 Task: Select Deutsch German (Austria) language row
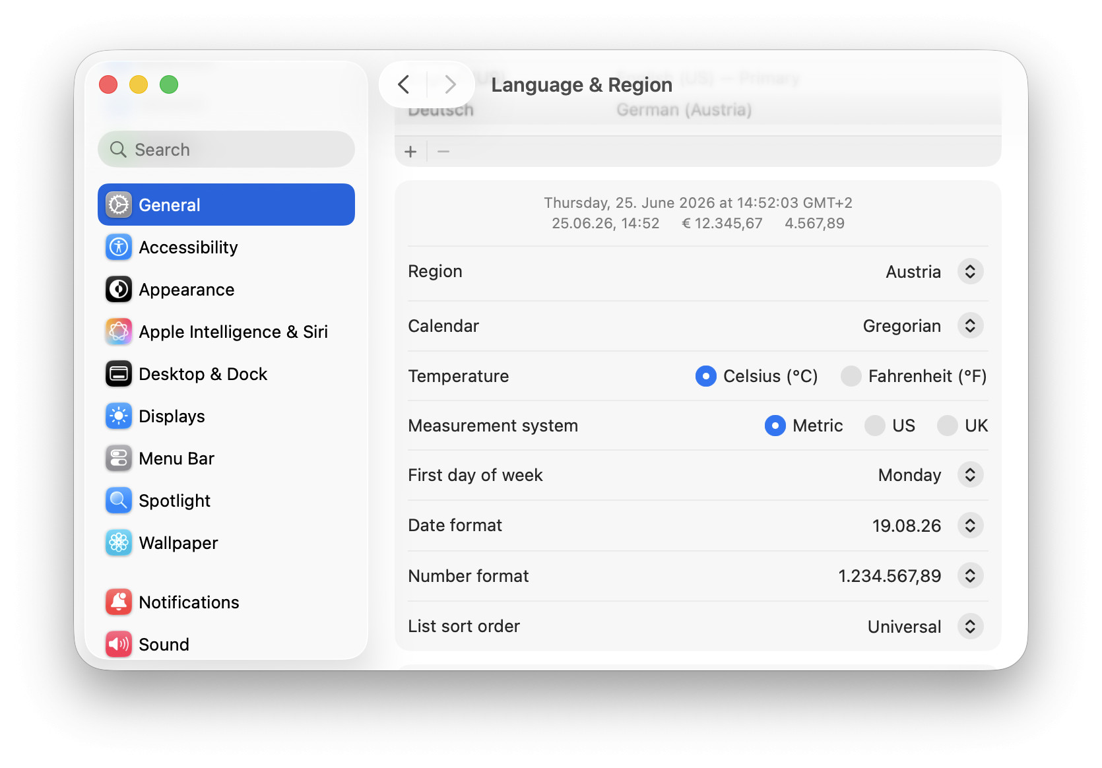(x=698, y=110)
